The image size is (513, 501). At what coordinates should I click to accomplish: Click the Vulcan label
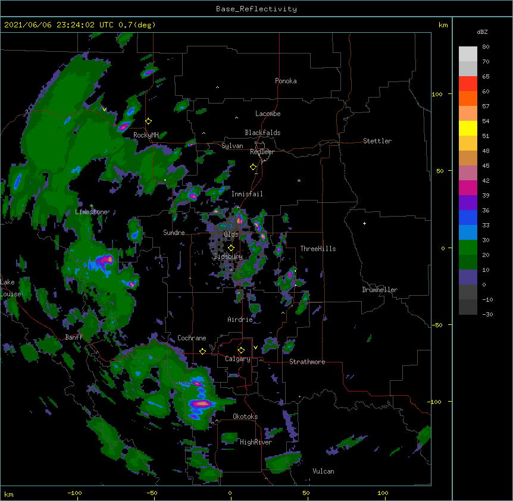[323, 471]
